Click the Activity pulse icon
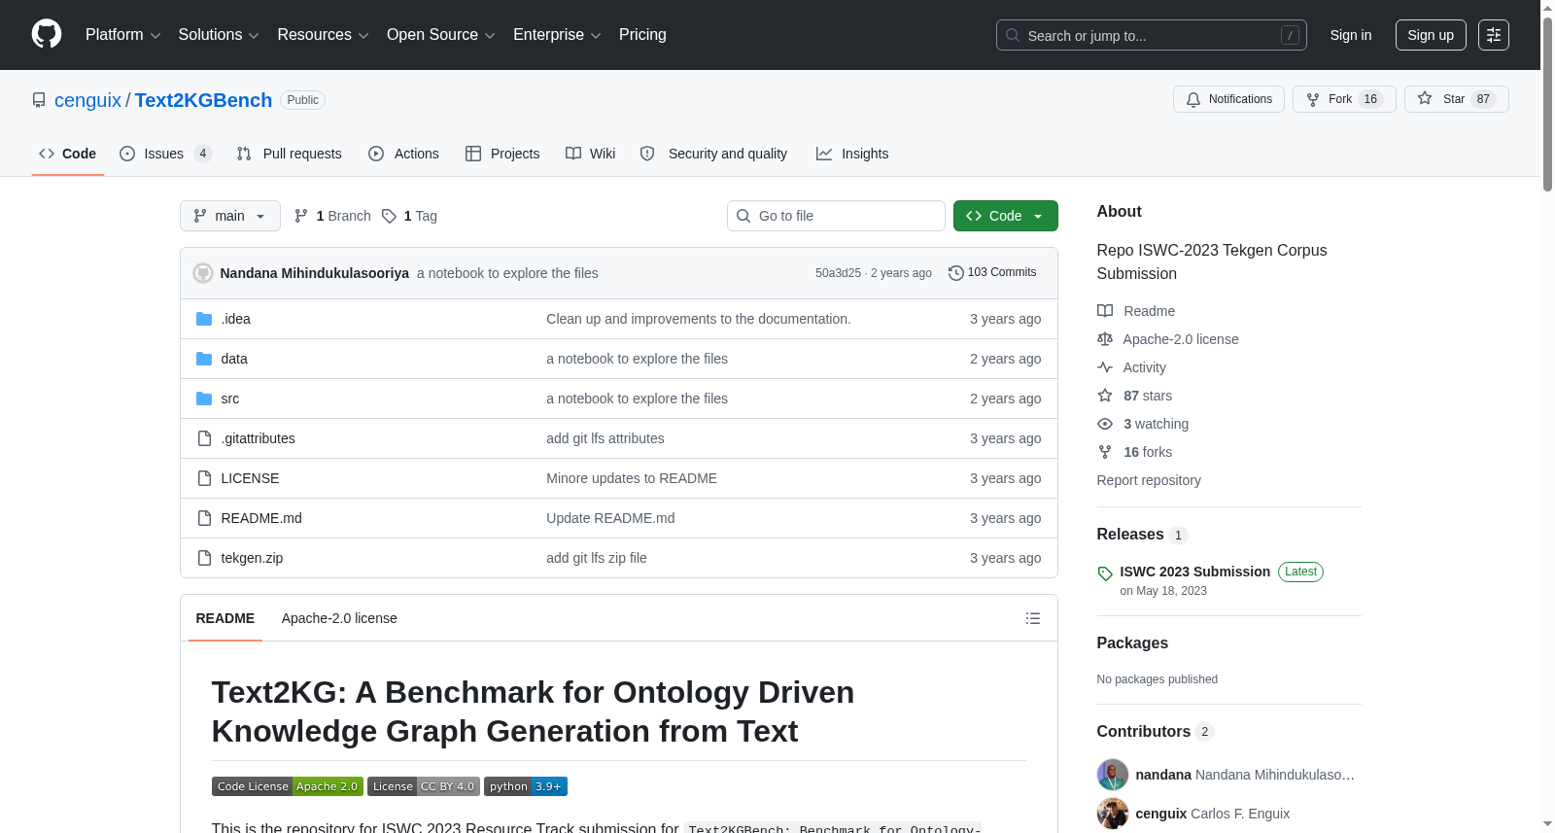Image resolution: width=1555 pixels, height=833 pixels. [x=1105, y=367]
